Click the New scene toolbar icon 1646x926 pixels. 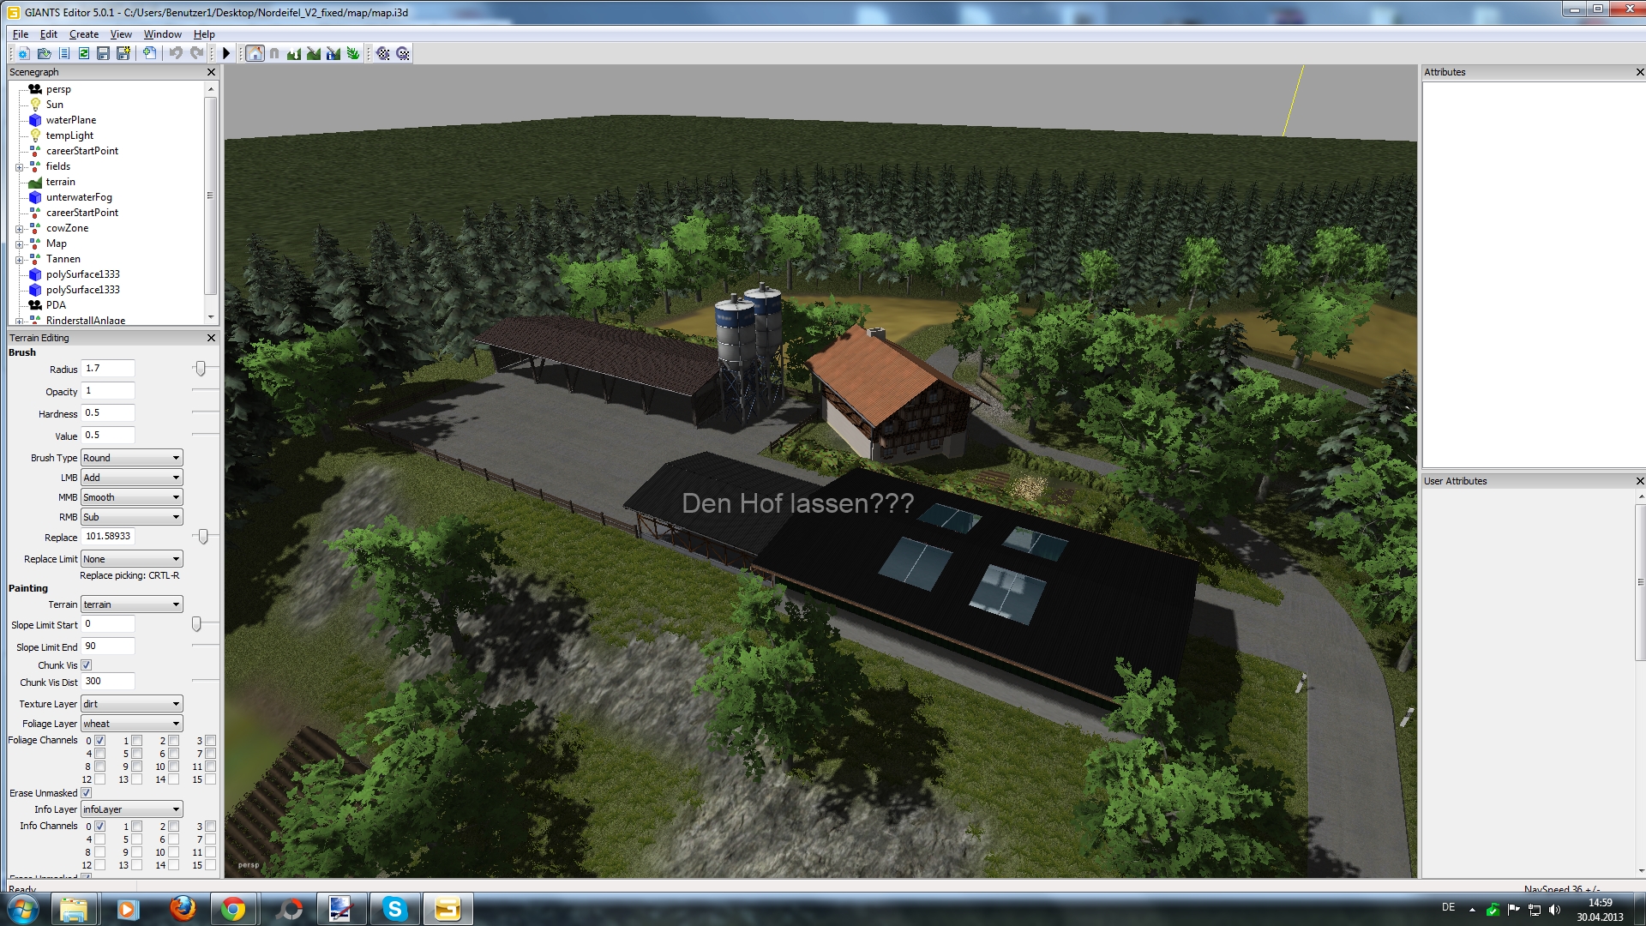pyautogui.click(x=24, y=53)
